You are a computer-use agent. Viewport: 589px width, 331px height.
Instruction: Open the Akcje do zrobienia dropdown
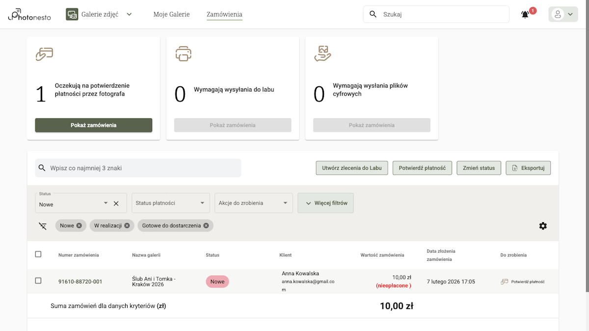[x=253, y=203]
